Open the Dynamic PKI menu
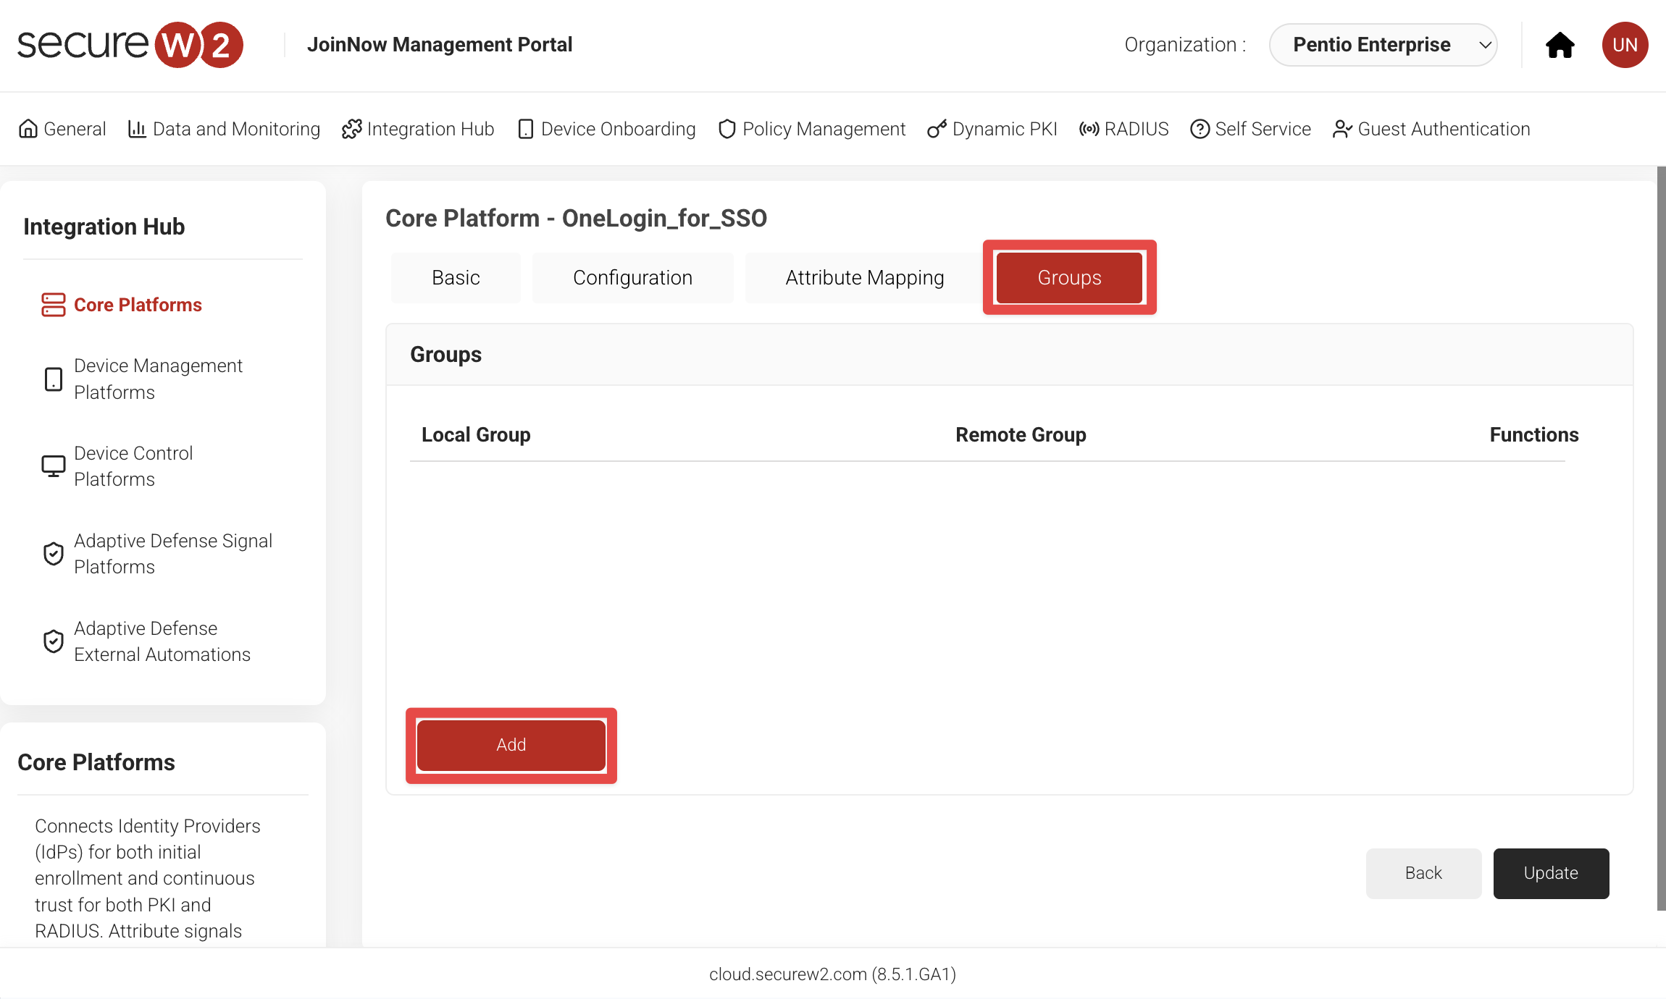Viewport: 1666px width, 999px height. point(992,129)
